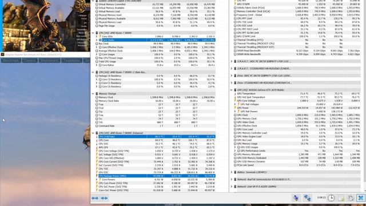Select the GPU Hot Spot Temperature row
Image resolution: width=366 pixels, height=206 pixels.
(x=297, y=97)
